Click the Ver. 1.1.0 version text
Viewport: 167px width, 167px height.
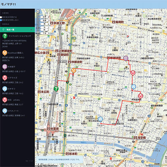coord(29,161)
